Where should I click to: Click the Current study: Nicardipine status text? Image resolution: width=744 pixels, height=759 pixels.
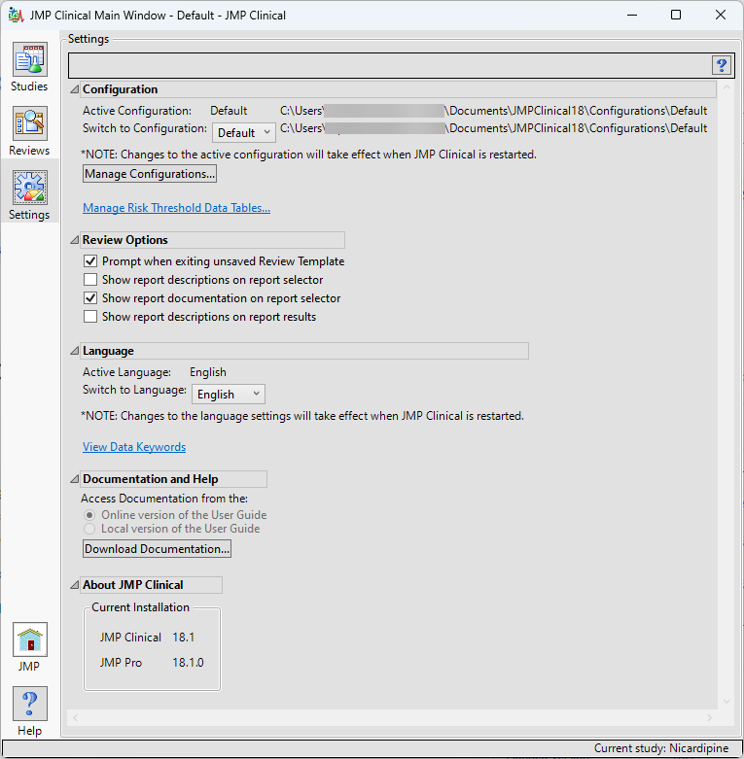(x=661, y=748)
